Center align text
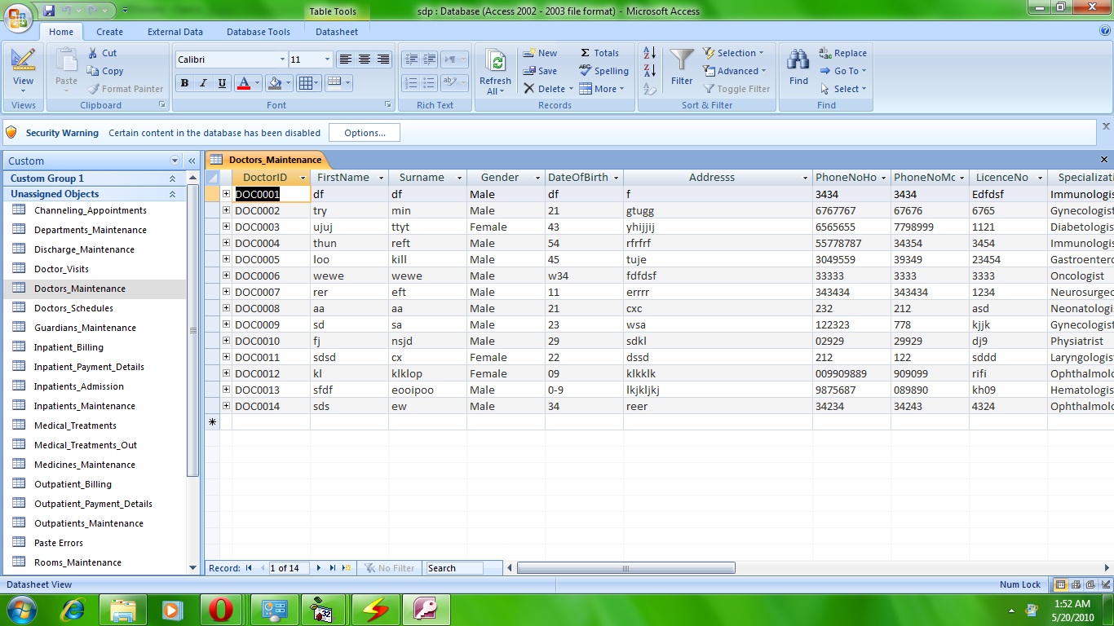This screenshot has height=626, width=1114. (365, 60)
